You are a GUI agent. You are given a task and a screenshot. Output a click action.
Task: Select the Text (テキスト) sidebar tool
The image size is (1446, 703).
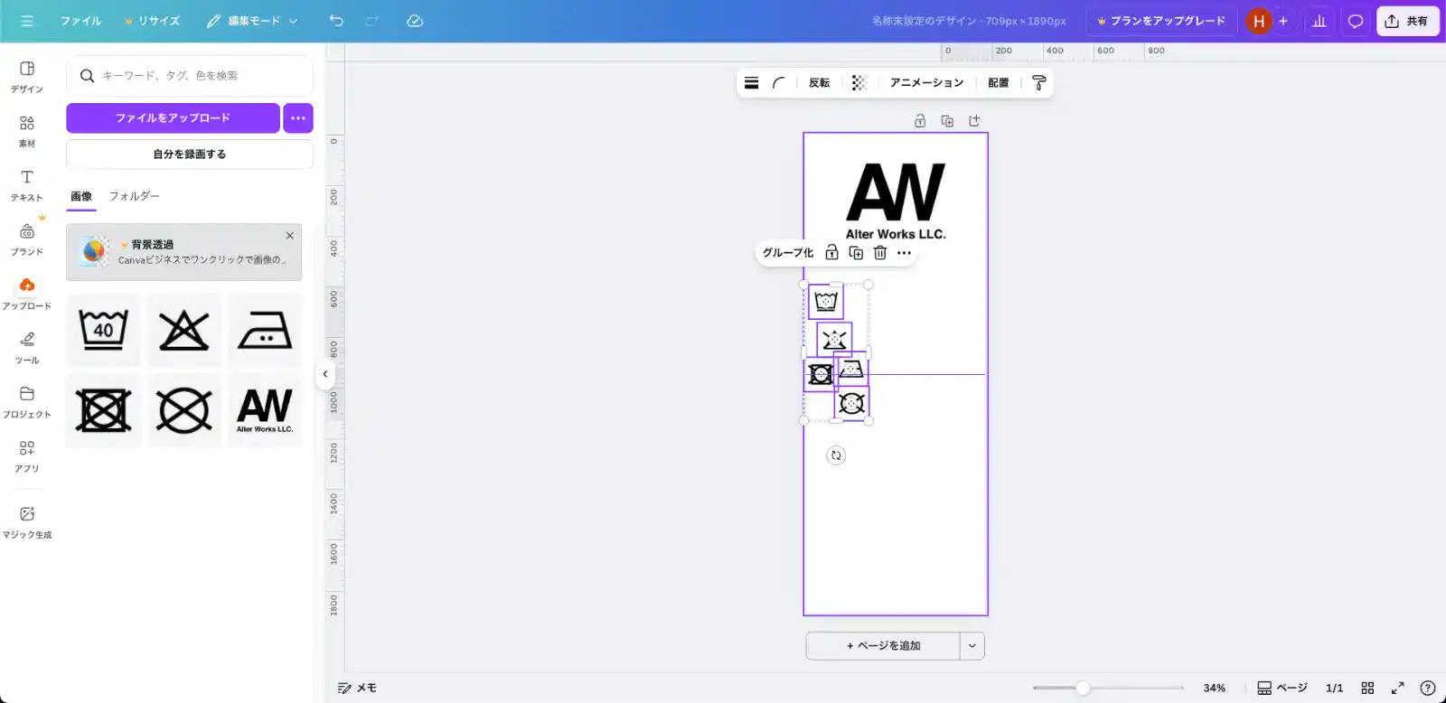point(27,184)
